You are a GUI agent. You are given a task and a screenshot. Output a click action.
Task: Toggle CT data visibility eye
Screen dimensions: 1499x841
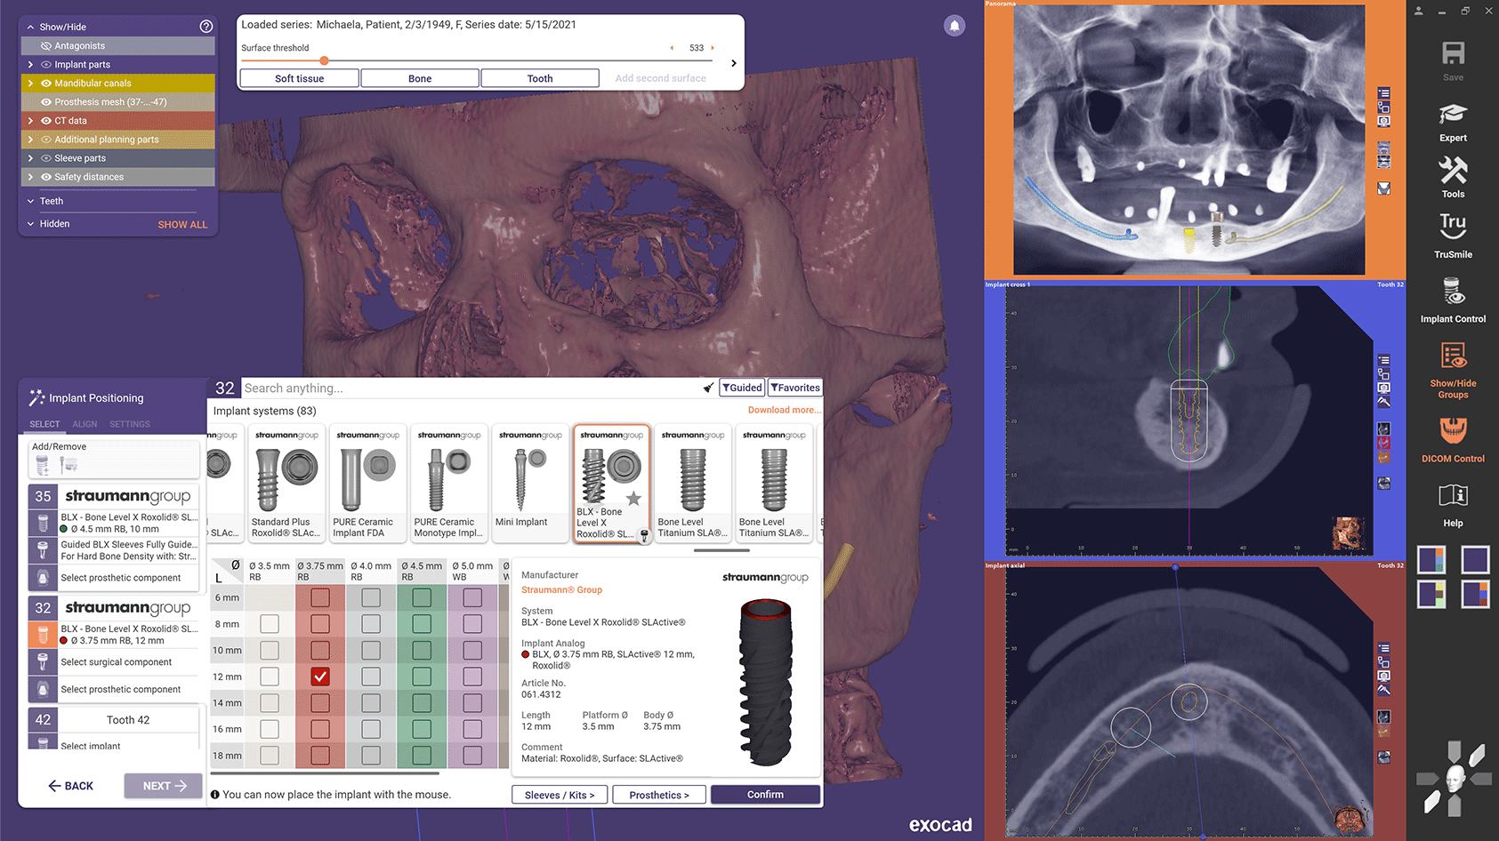[x=46, y=121]
